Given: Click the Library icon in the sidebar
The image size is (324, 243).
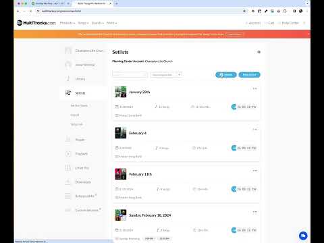Looking at the screenshot, I should pyautogui.click(x=68, y=79).
